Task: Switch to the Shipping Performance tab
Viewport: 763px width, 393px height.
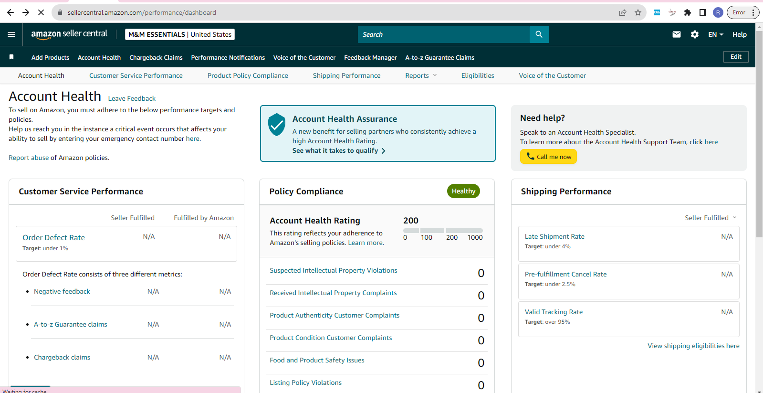Action: [347, 75]
